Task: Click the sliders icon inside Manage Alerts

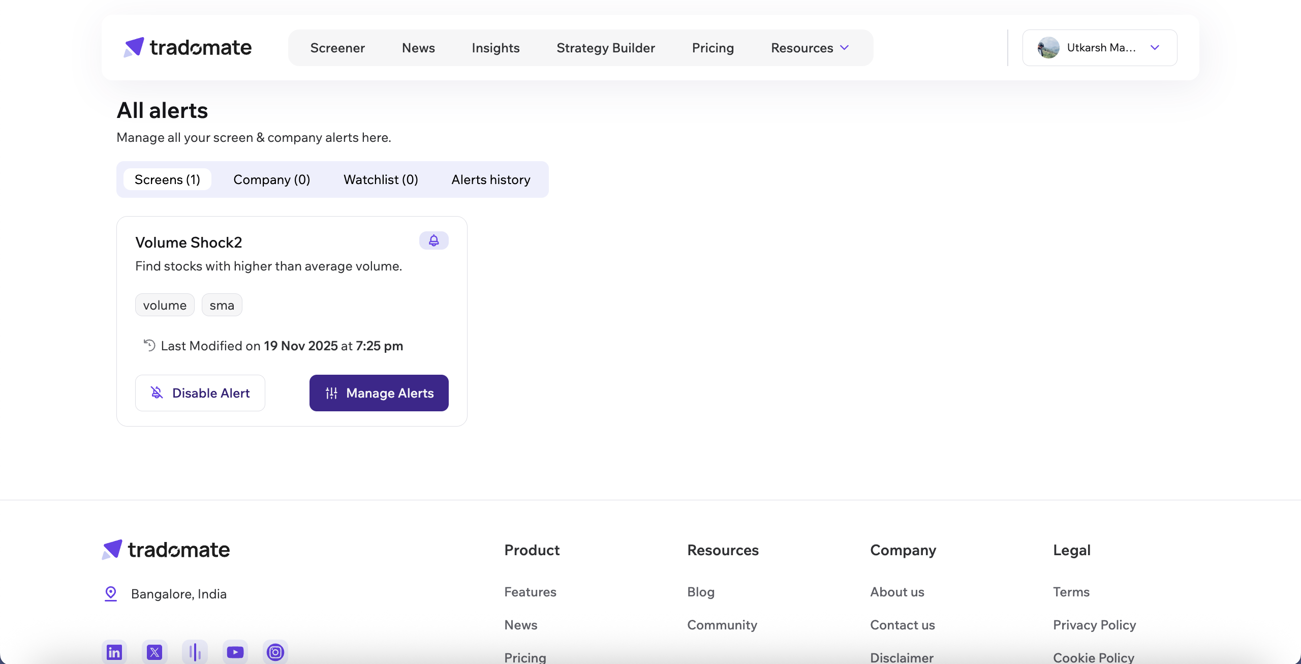Action: tap(331, 393)
